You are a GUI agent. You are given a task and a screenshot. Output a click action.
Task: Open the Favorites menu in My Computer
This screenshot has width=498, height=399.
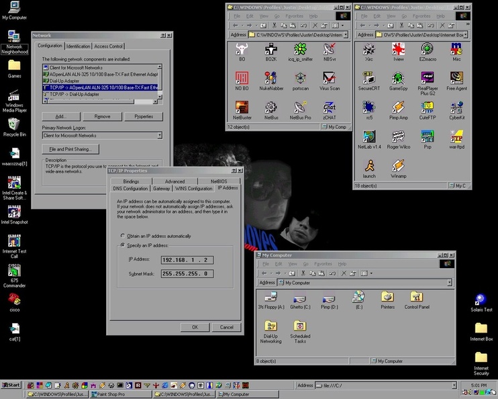click(323, 264)
